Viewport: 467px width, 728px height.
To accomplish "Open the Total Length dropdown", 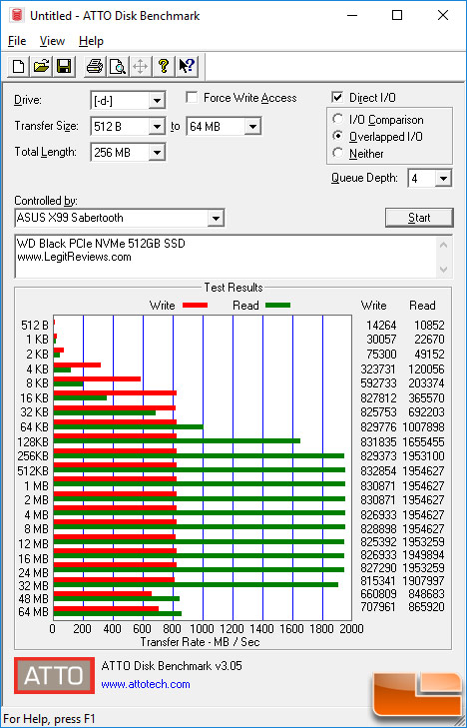I will point(158,152).
